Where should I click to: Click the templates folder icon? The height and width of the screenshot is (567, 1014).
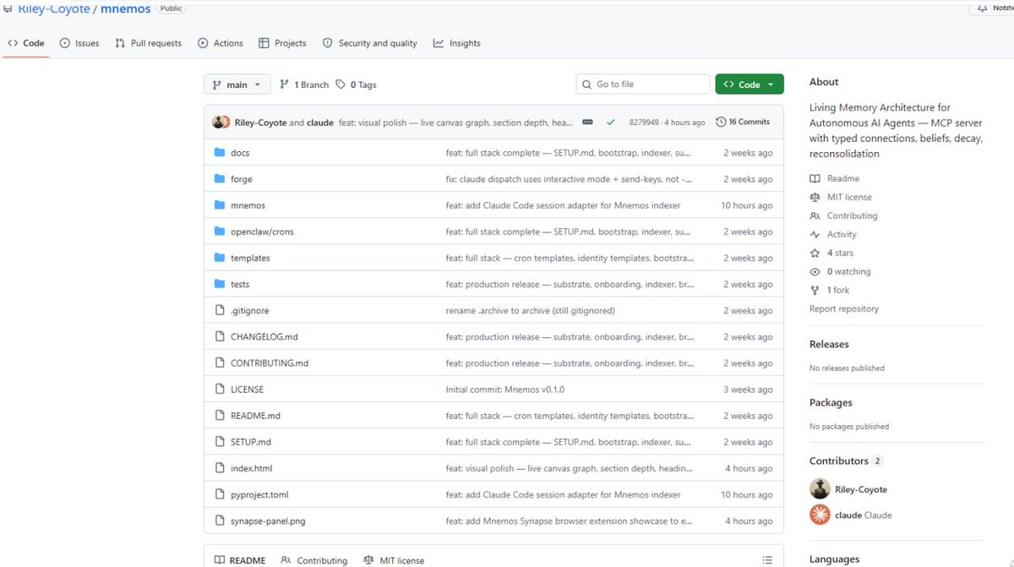click(x=220, y=258)
